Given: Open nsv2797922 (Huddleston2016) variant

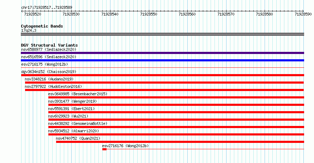Looking at the screenshot, I should [x=53, y=86].
